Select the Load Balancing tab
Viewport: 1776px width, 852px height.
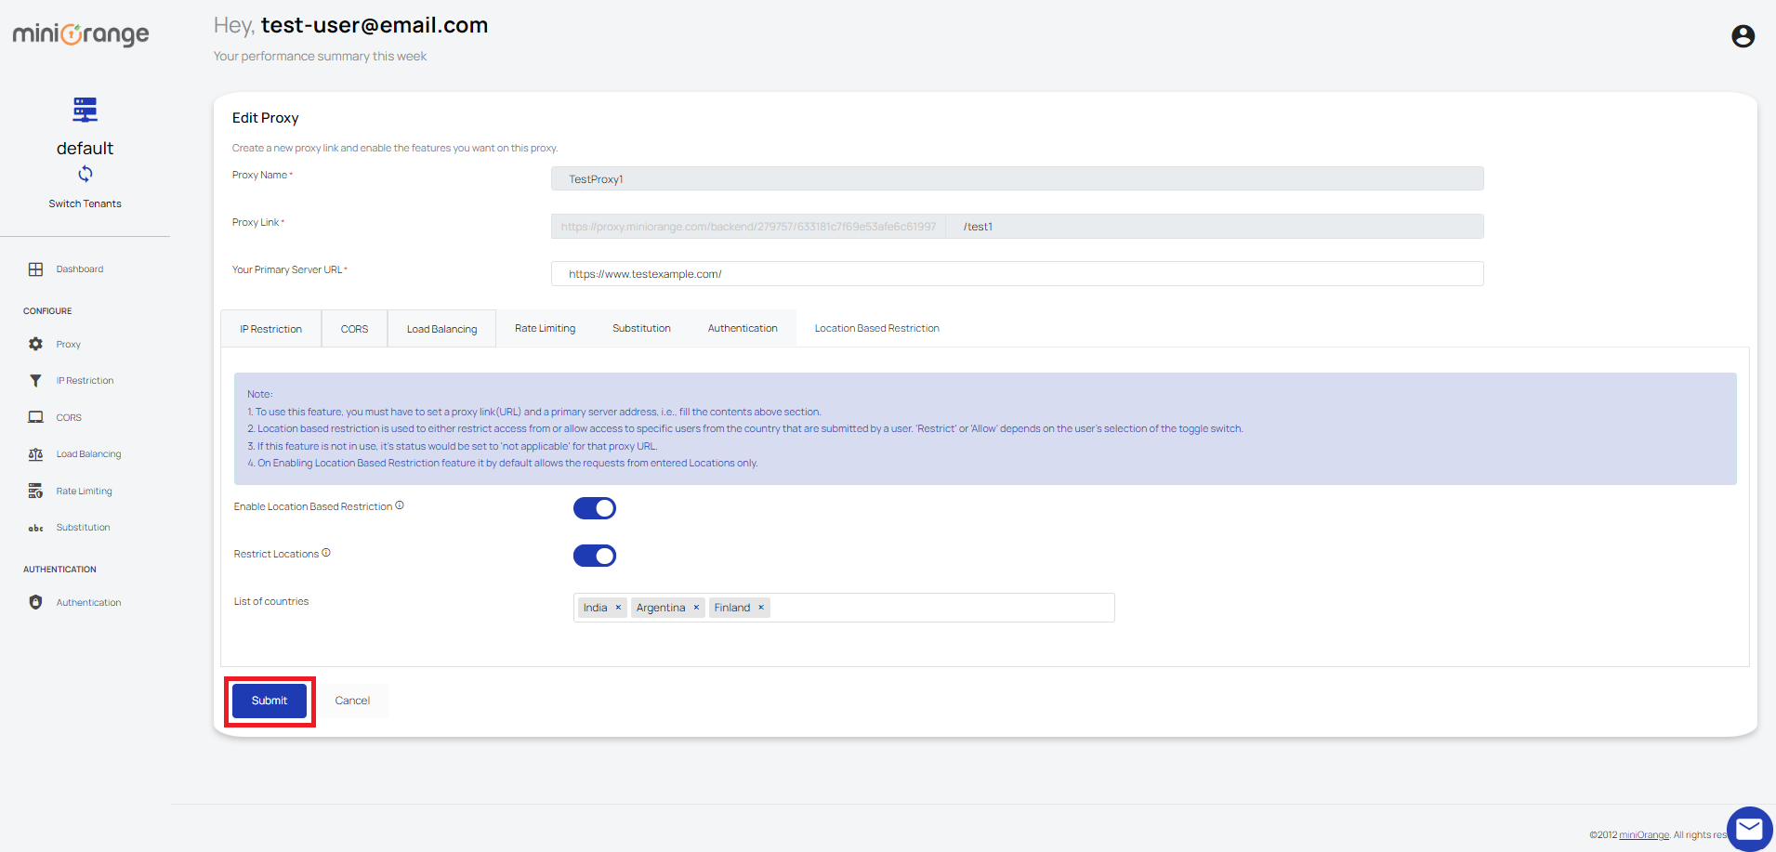(x=441, y=329)
